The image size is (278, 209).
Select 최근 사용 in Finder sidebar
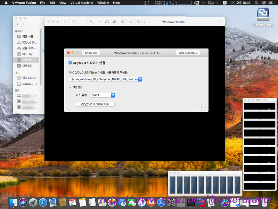[26, 36]
